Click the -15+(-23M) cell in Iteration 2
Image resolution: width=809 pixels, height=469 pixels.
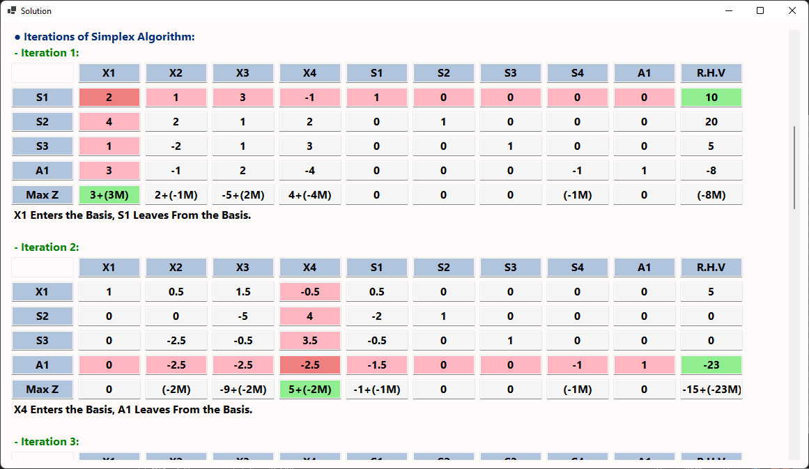click(x=711, y=390)
